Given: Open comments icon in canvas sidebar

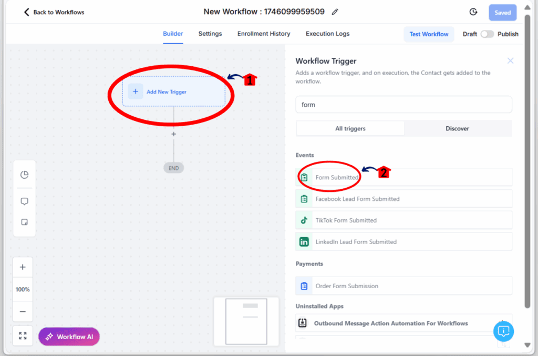Looking at the screenshot, I should 24,201.
